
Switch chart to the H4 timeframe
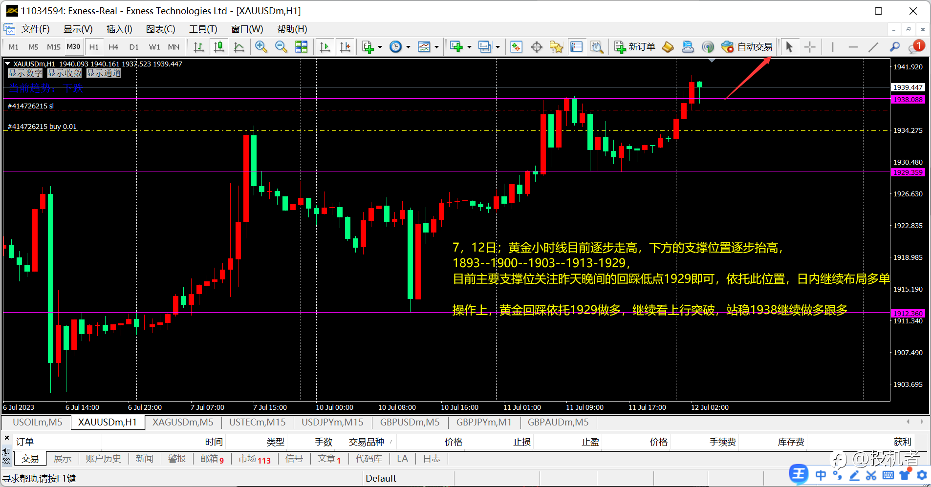coord(113,47)
